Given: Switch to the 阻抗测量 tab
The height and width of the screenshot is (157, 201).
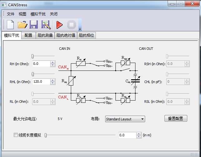Looking at the screenshot, I should 45,35.
